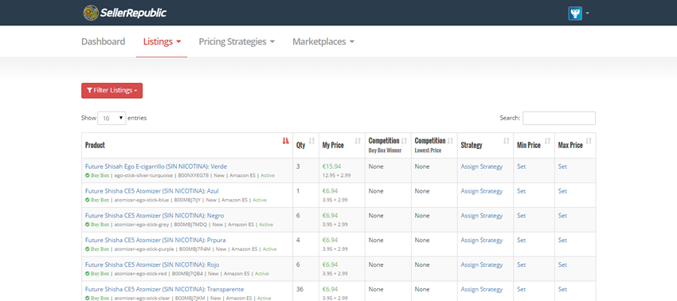Image resolution: width=677 pixels, height=301 pixels.
Task: Sort by the Product column
Action: tap(187, 145)
